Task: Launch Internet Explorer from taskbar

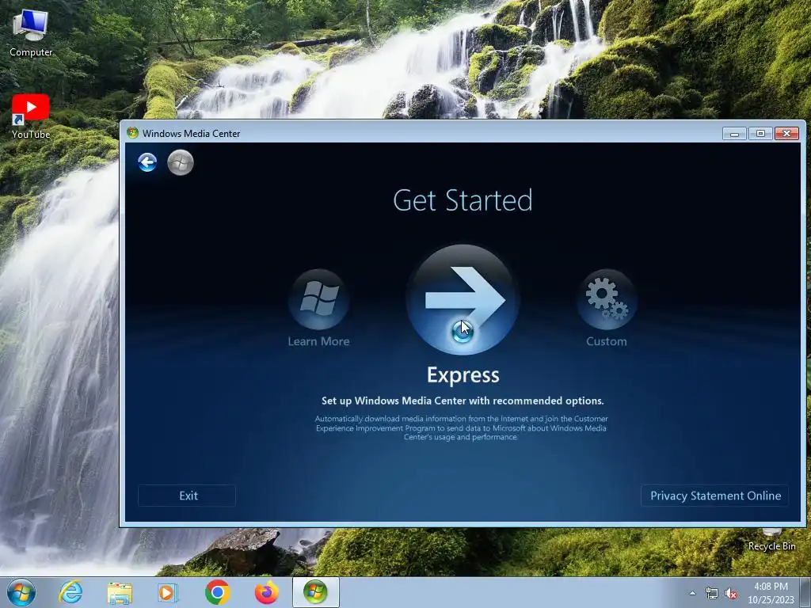Action: coord(70,592)
